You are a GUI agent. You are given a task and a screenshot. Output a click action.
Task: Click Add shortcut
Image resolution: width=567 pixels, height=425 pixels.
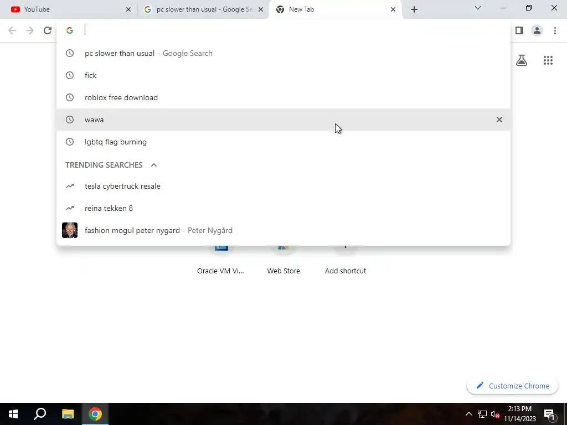pos(346,259)
